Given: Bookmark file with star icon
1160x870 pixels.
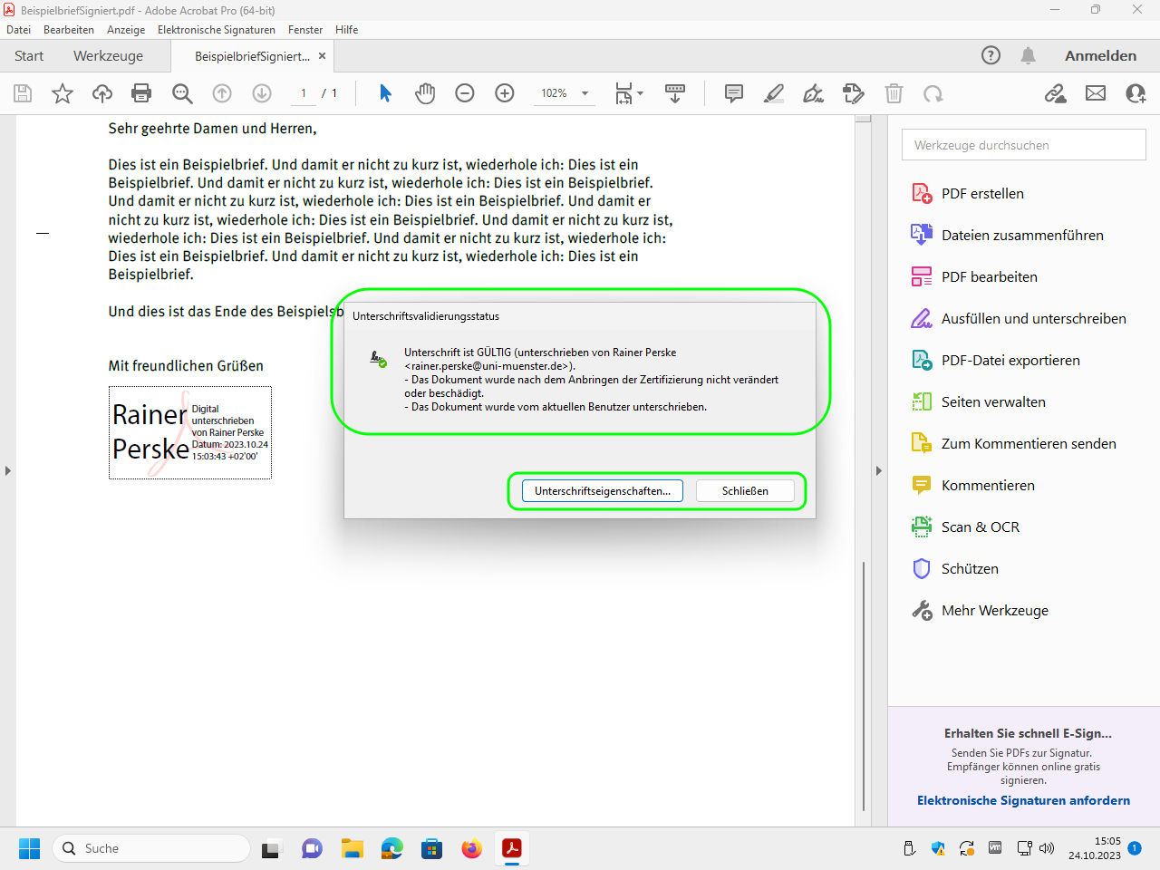Looking at the screenshot, I should pos(63,93).
